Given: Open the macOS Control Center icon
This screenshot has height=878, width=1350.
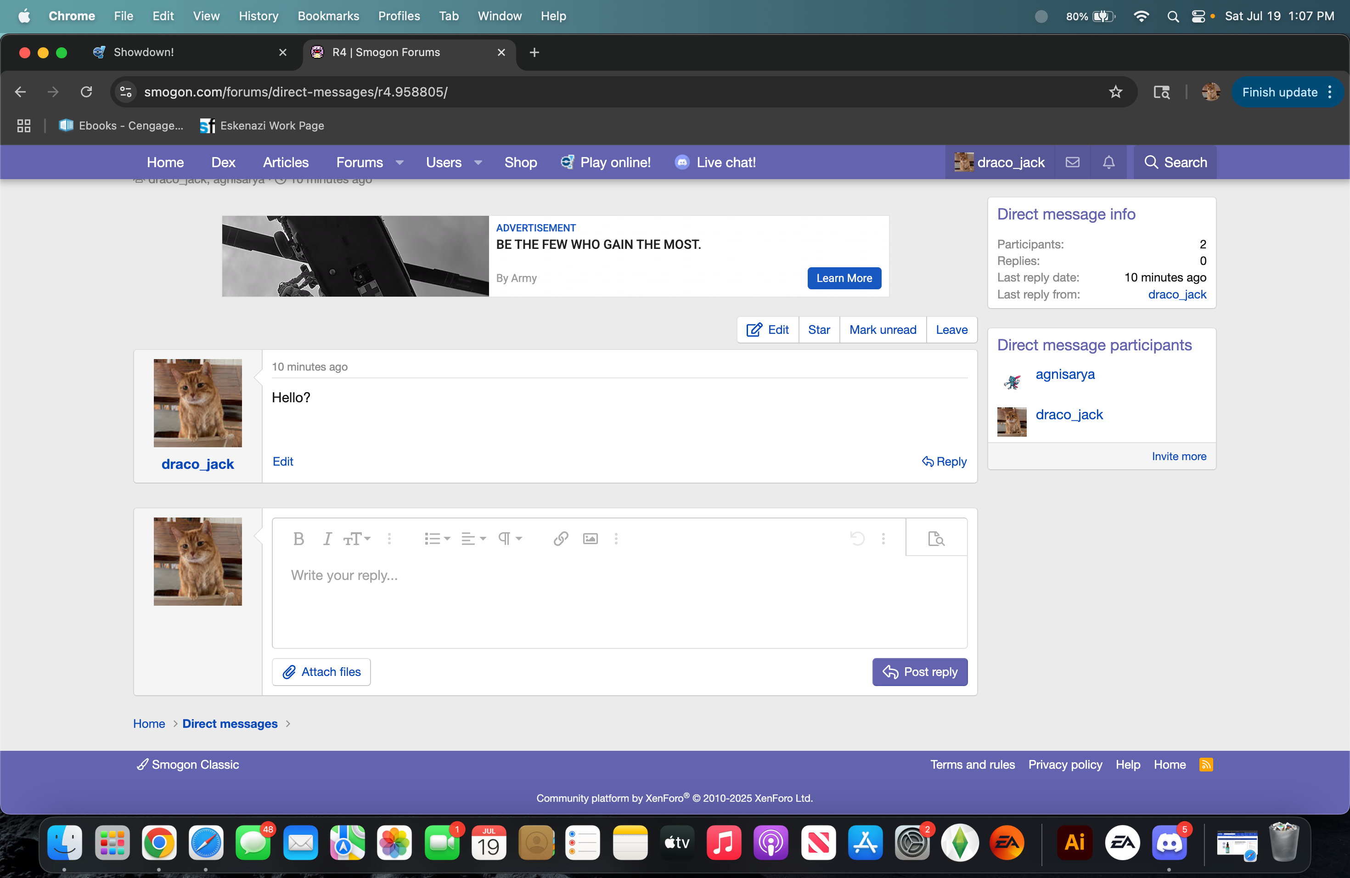Looking at the screenshot, I should (1198, 16).
